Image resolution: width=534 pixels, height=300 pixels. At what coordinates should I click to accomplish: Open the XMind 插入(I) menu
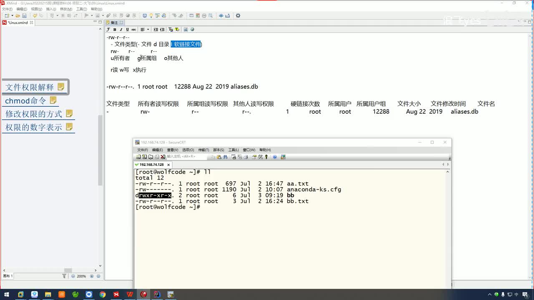51,9
